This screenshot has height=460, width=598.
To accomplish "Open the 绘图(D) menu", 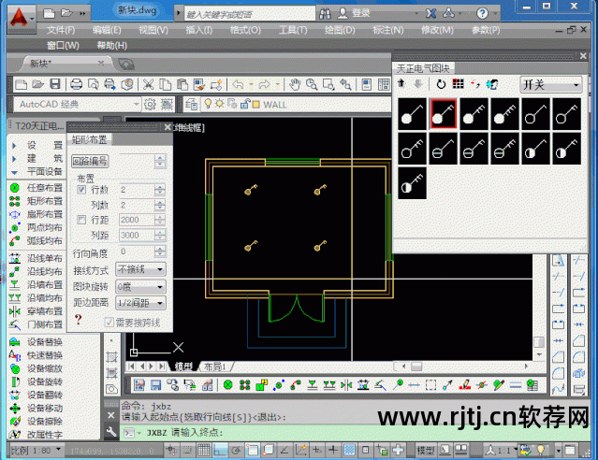I will [x=340, y=30].
